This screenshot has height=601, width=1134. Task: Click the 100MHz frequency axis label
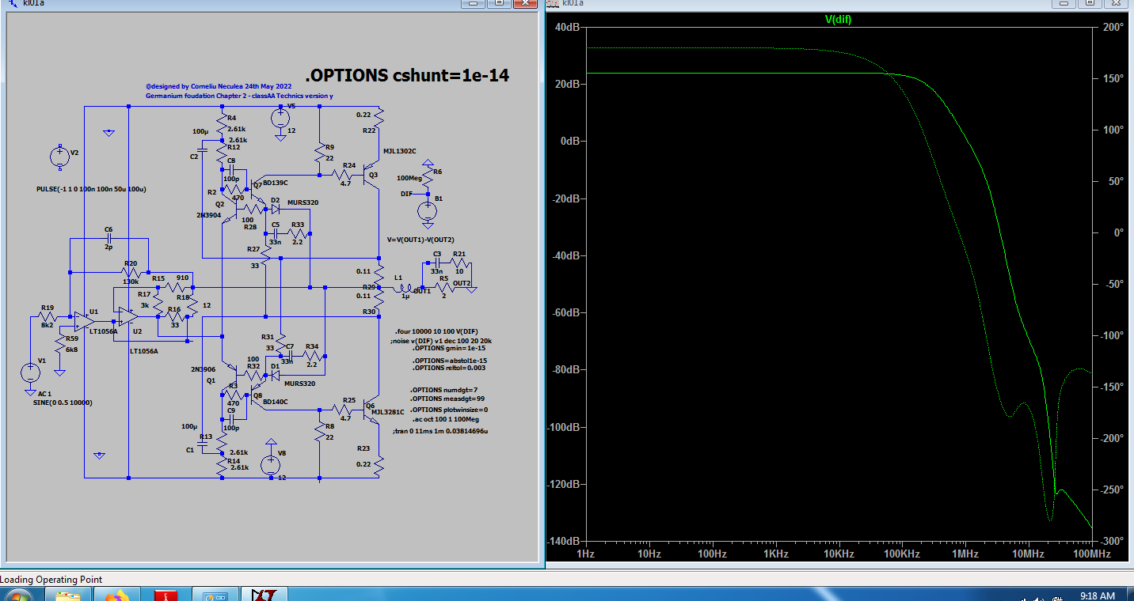(x=1093, y=554)
